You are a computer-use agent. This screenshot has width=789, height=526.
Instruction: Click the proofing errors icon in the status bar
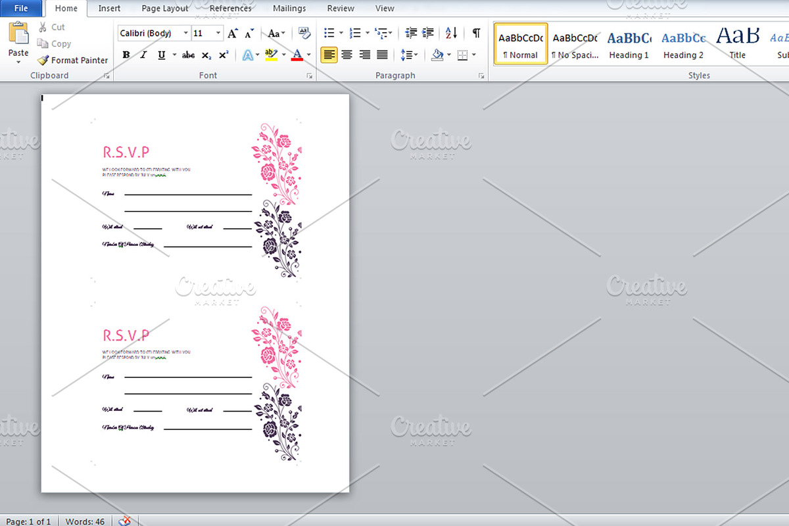[124, 521]
